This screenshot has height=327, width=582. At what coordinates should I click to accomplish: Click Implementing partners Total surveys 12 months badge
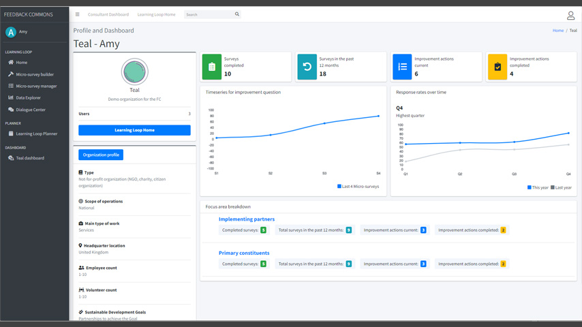click(x=348, y=230)
